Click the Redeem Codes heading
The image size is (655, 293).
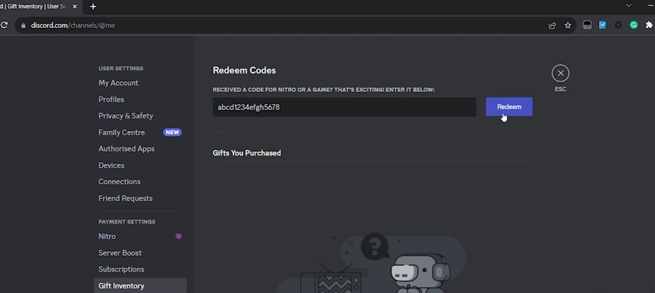pyautogui.click(x=244, y=70)
